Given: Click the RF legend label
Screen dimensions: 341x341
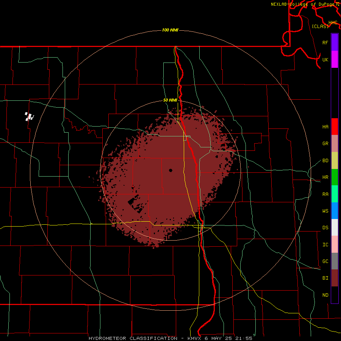Looking at the screenshot, I should 325,42.
